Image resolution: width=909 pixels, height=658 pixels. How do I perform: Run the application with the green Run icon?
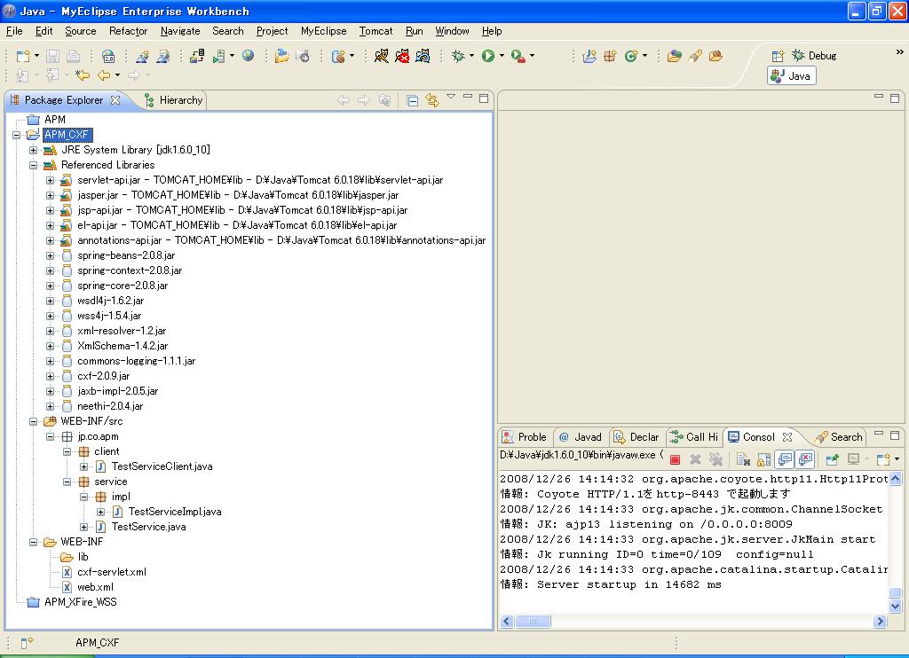[488, 55]
